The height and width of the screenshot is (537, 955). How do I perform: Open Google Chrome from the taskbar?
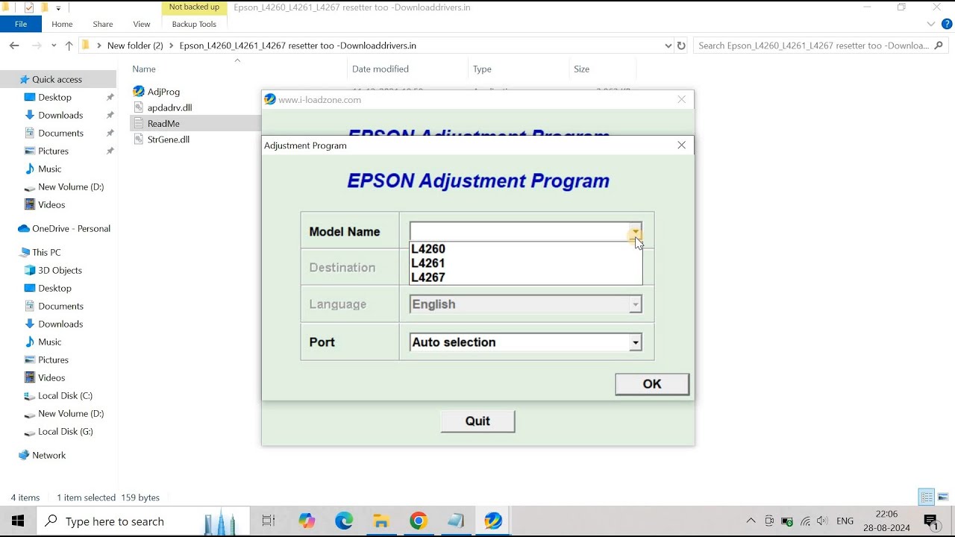[x=419, y=521]
